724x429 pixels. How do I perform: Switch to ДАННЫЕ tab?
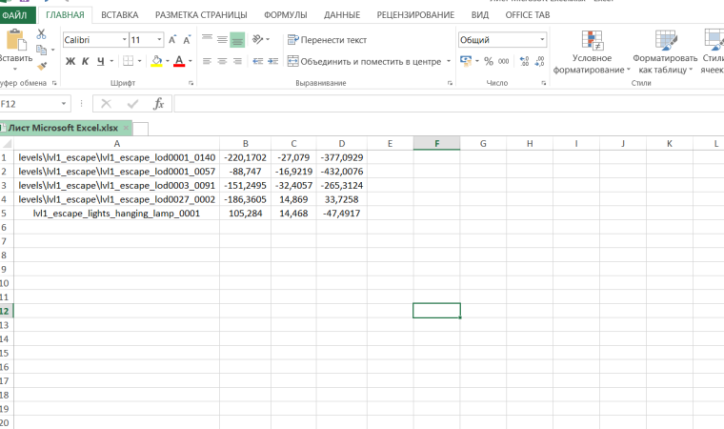coord(342,15)
